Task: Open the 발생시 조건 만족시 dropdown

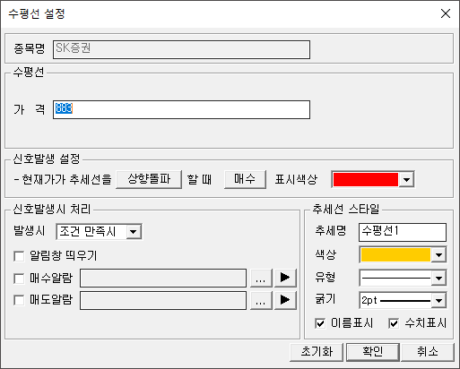Action: [x=99, y=232]
